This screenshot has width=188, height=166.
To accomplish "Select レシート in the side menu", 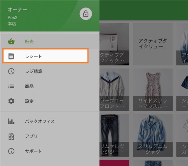I will 45,56.
